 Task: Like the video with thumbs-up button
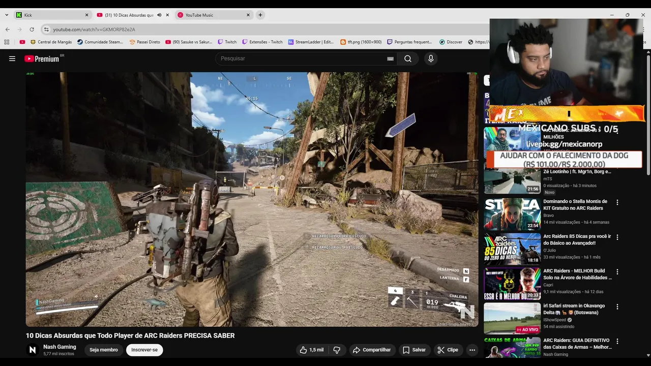(x=311, y=350)
